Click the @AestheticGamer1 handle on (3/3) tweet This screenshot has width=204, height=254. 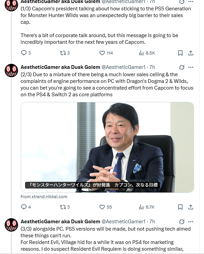123,221
